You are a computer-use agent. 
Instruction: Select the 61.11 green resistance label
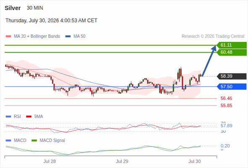point(232,45)
